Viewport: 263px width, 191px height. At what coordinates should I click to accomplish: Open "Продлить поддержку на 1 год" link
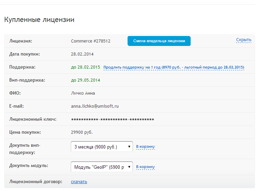tap(174, 67)
